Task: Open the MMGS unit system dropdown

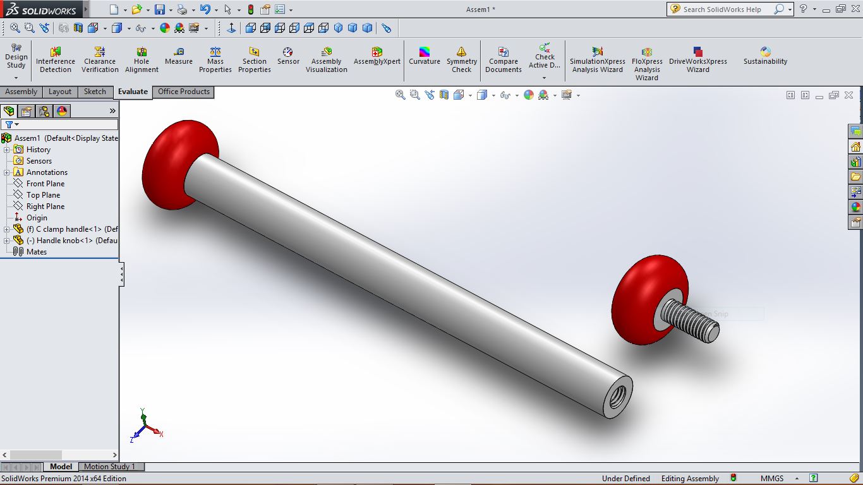Action: pyautogui.click(x=797, y=479)
